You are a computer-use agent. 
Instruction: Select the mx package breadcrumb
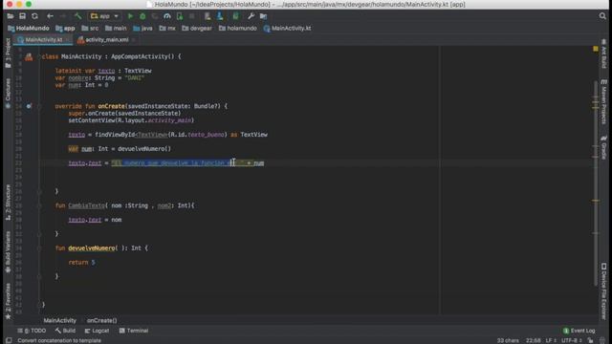pos(167,28)
